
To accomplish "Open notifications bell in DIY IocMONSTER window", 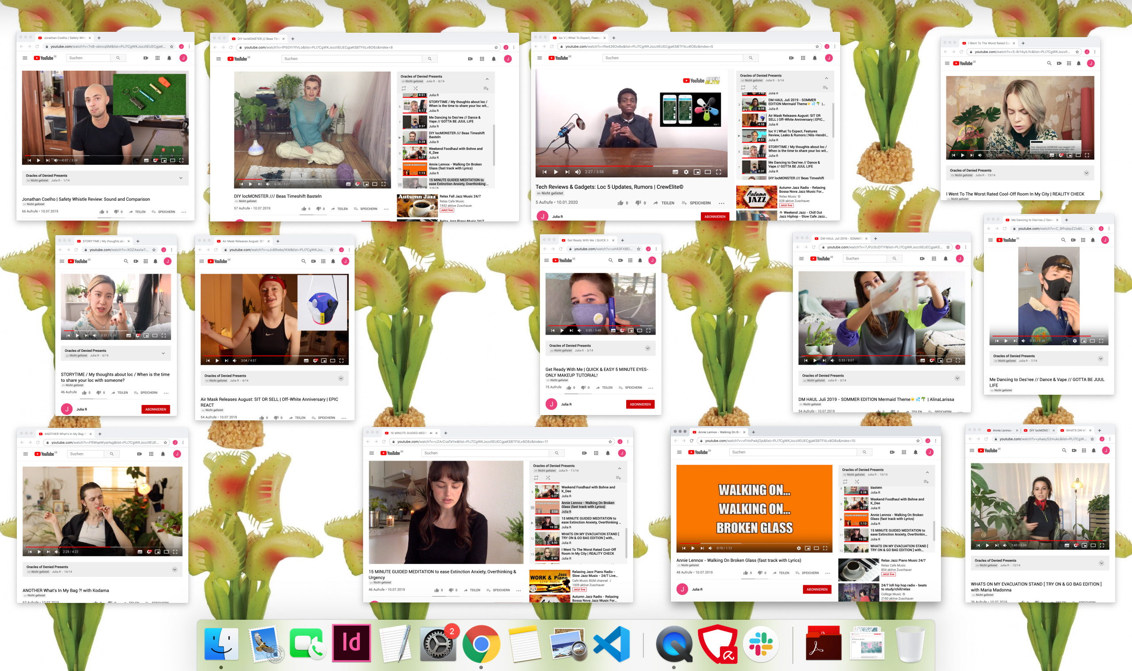I will click(493, 59).
